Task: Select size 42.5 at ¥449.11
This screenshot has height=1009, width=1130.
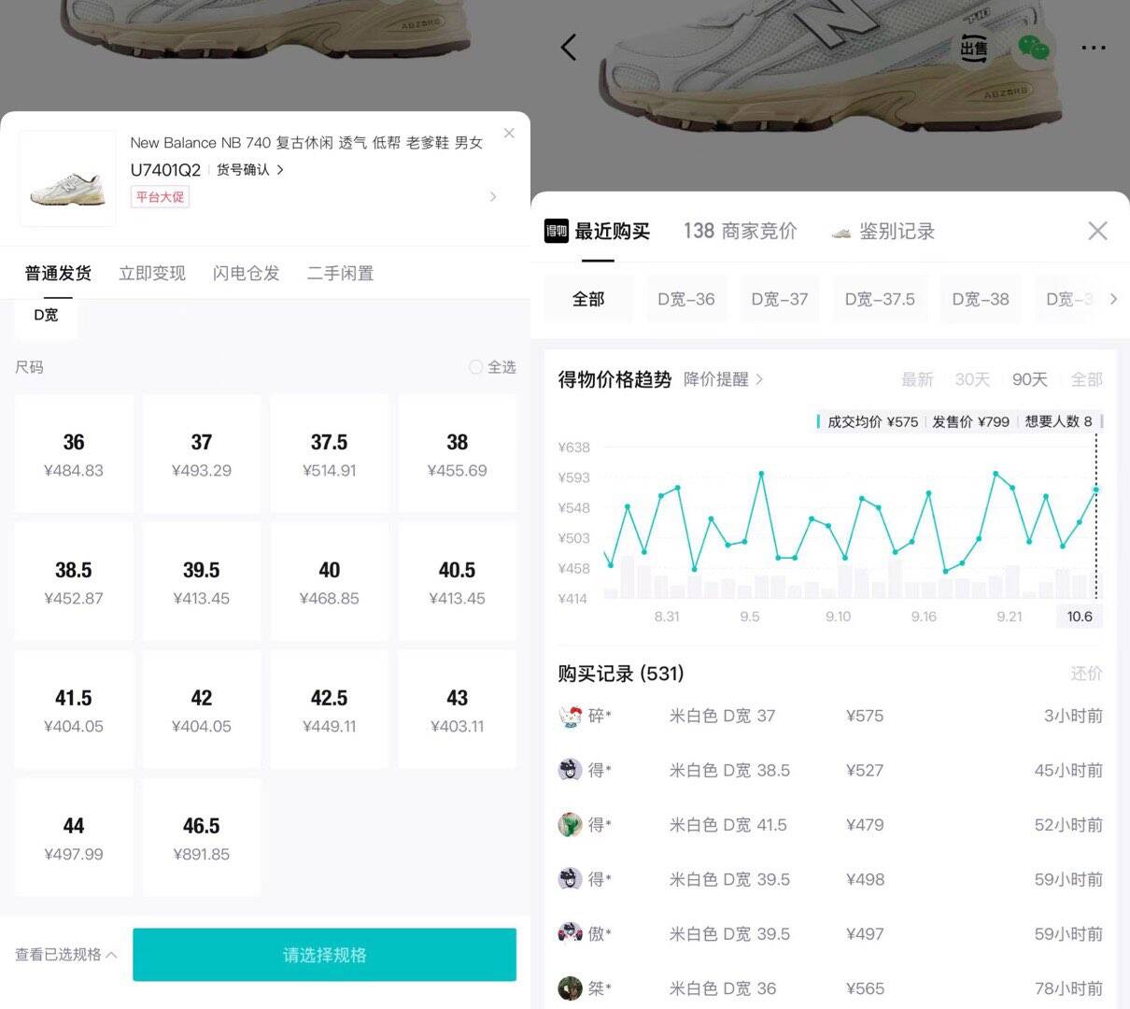Action: (x=330, y=709)
